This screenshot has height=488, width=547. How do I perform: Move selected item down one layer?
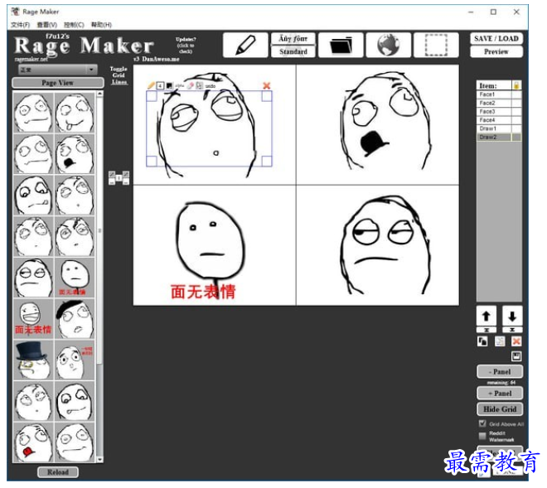[x=512, y=316]
